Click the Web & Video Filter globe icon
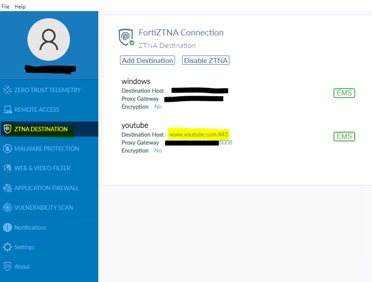This screenshot has height=282, width=372. (7, 168)
